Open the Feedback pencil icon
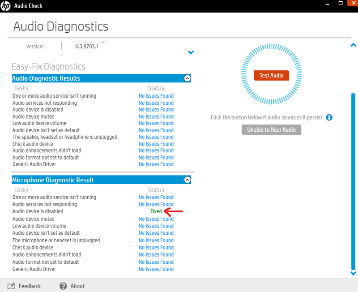 point(12,286)
